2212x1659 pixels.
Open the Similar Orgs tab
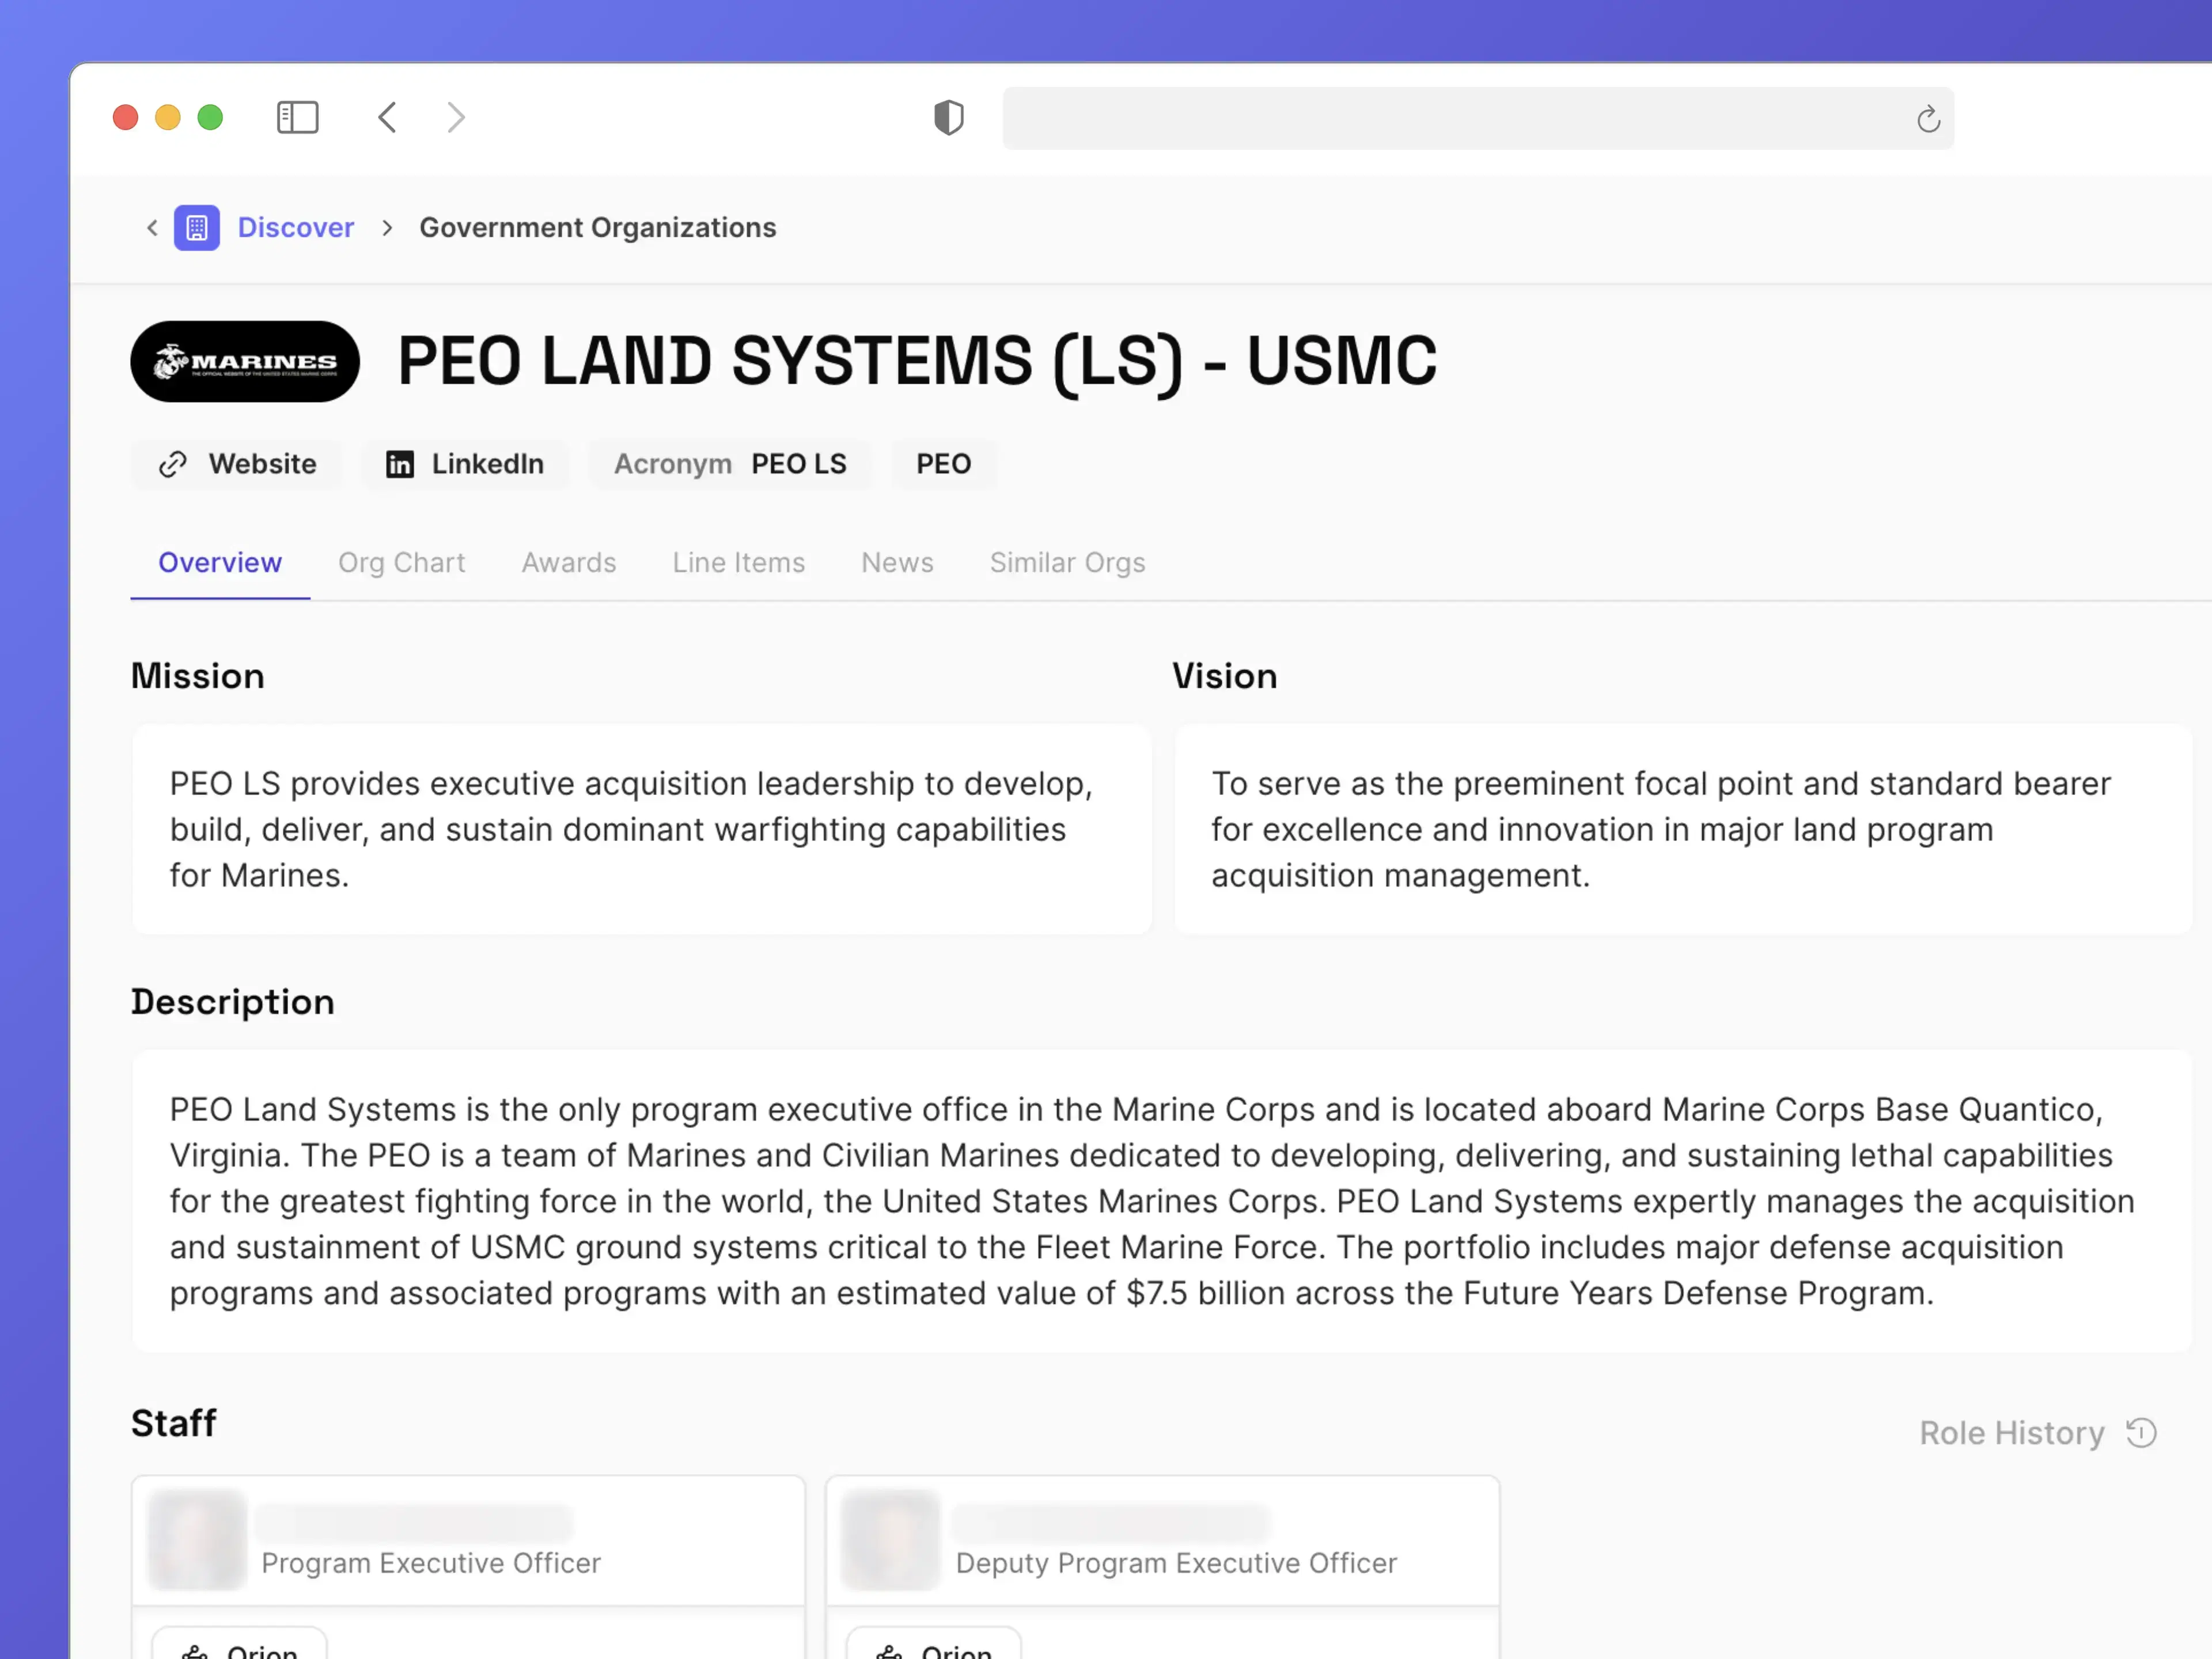pyautogui.click(x=1067, y=562)
